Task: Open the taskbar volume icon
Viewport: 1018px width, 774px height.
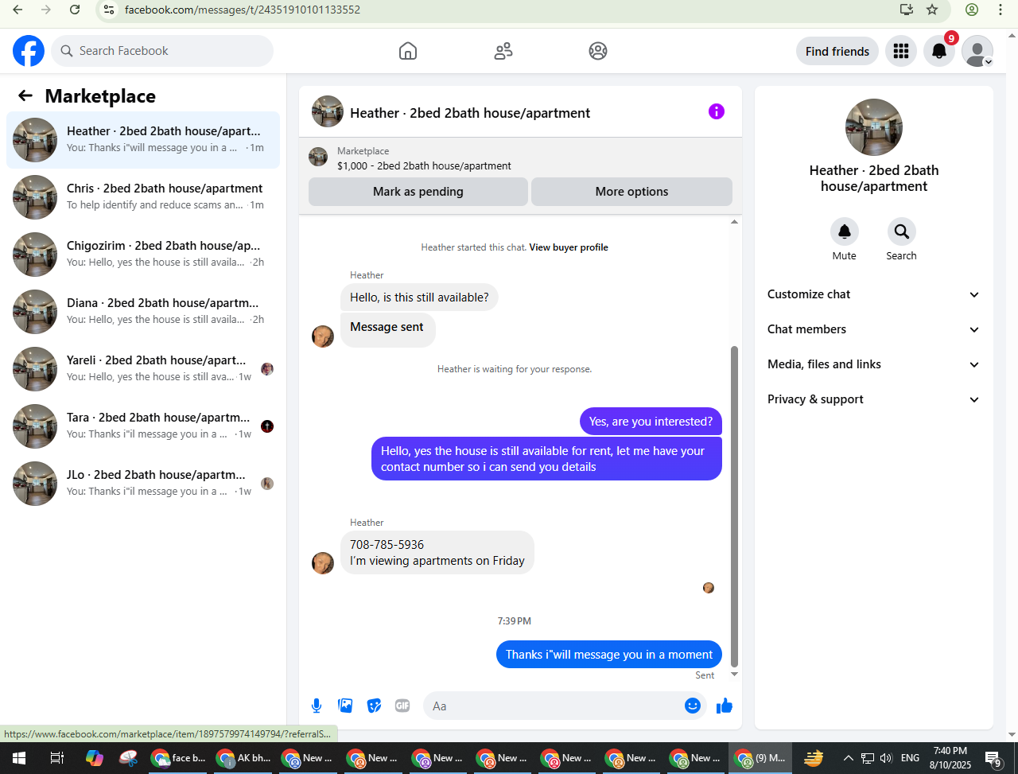Action: tap(887, 758)
